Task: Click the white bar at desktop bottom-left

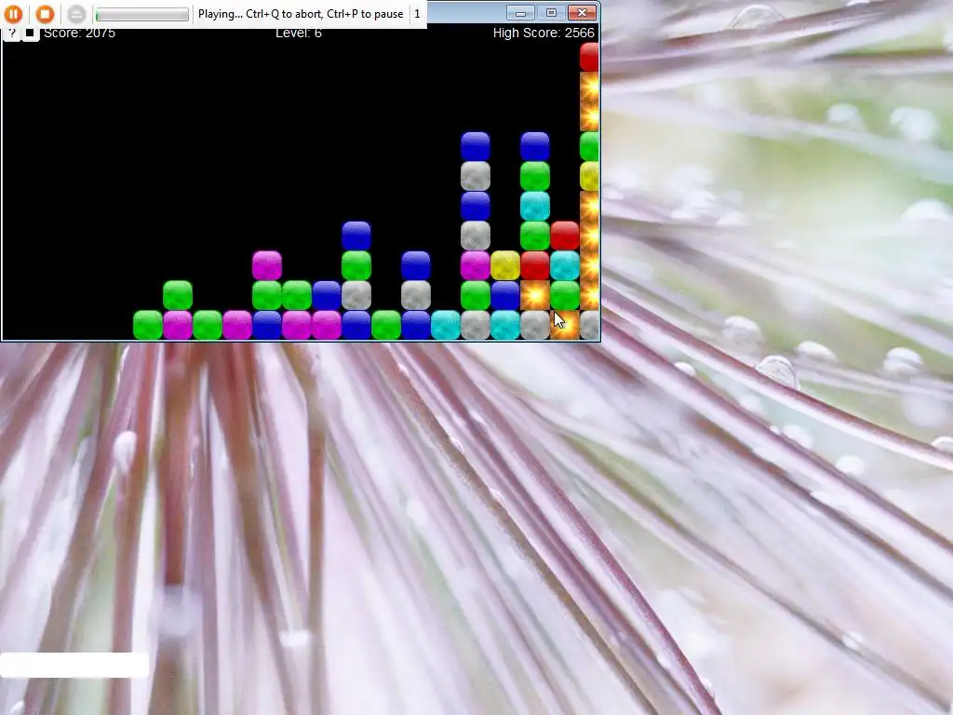Action: 74,665
